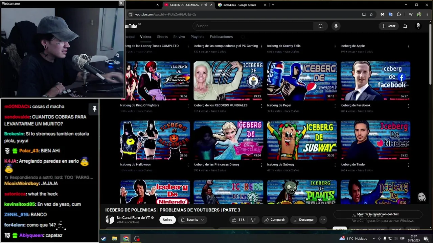
Task: Open Chrome three-dot menu
Action: (427, 15)
